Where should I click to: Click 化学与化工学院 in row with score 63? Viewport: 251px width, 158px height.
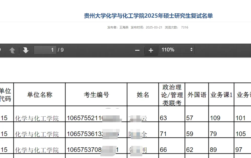tap(37, 118)
